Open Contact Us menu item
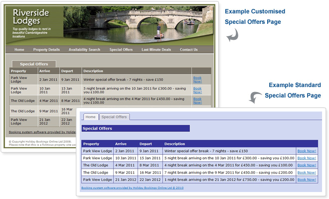 click(x=188, y=50)
